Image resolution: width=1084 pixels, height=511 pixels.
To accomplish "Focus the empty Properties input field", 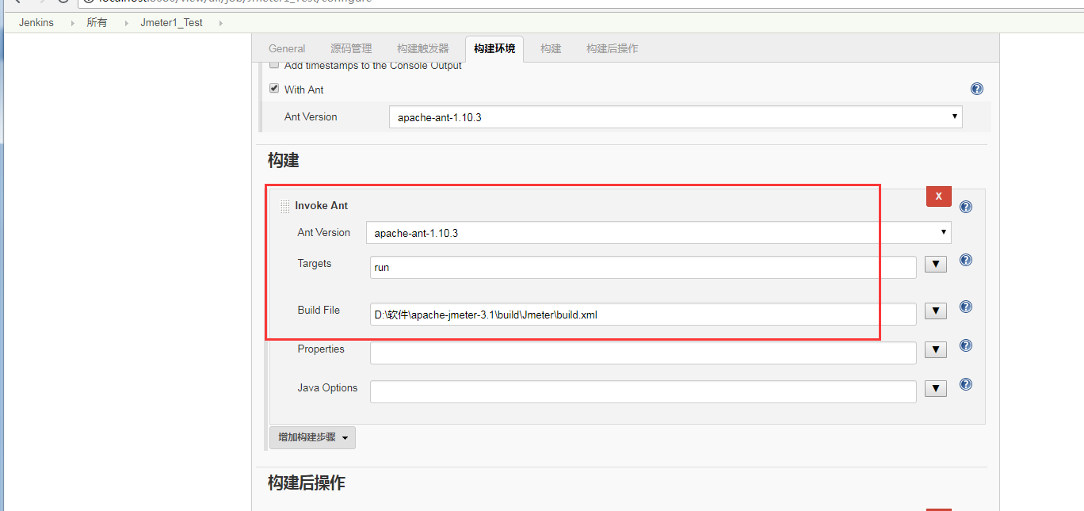I will click(643, 353).
